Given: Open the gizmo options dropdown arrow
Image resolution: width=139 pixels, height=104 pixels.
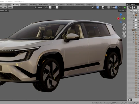Looking at the screenshot, I should click(x=100, y=8).
